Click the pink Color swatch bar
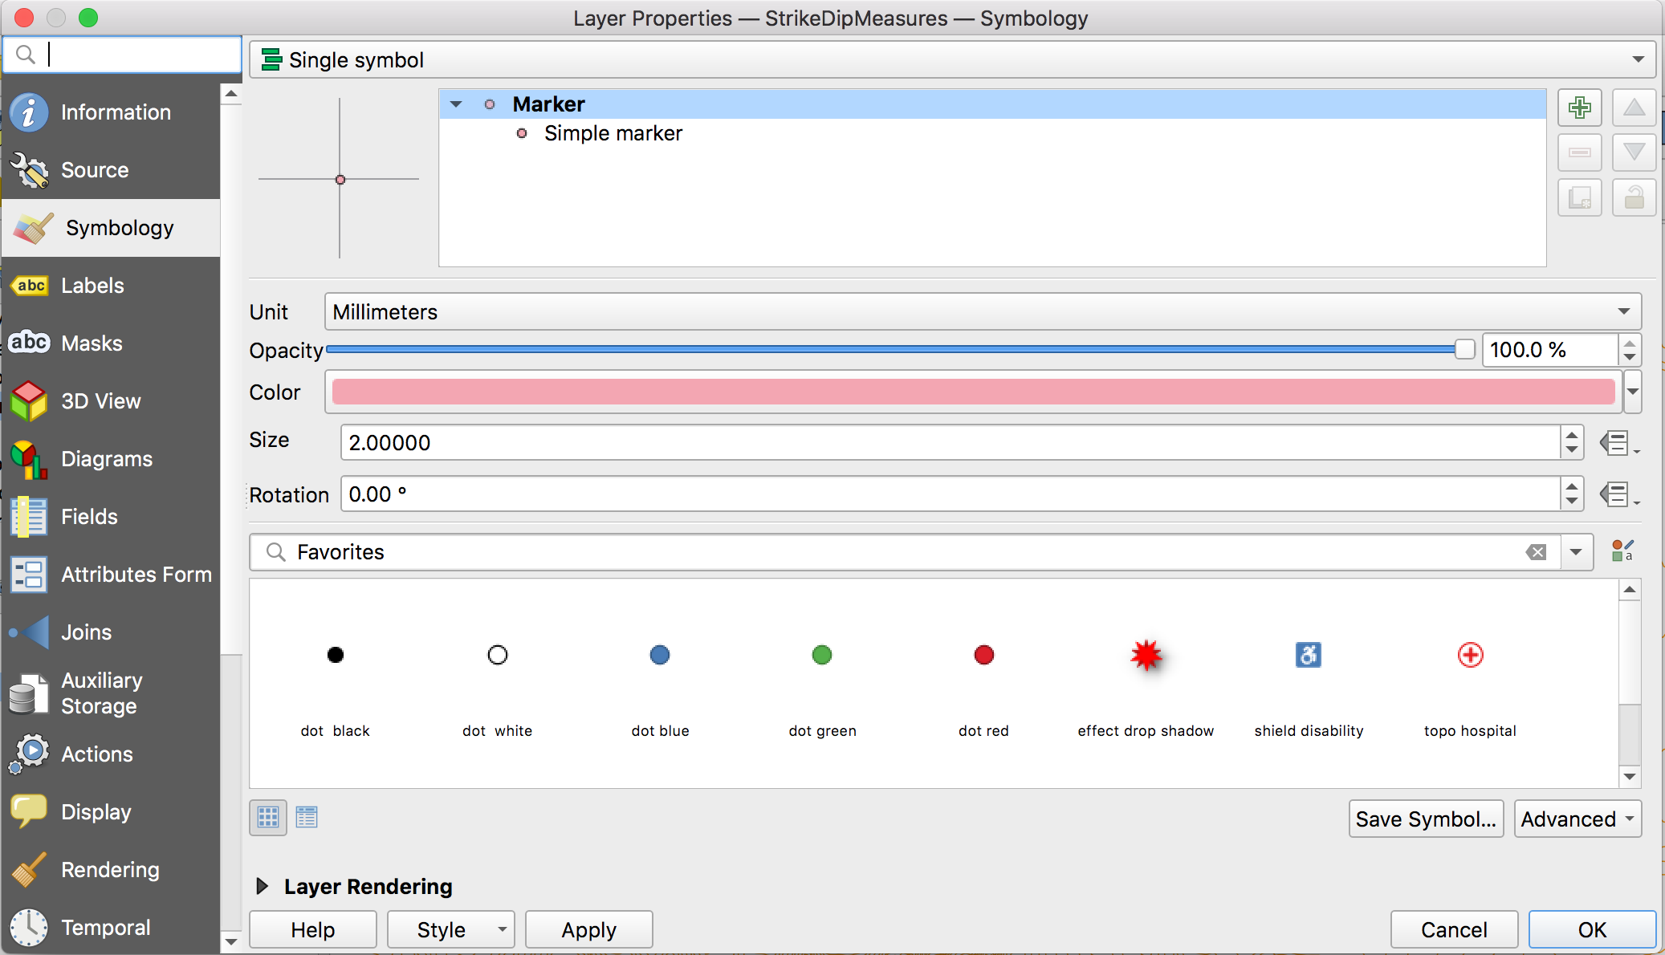 click(x=973, y=392)
